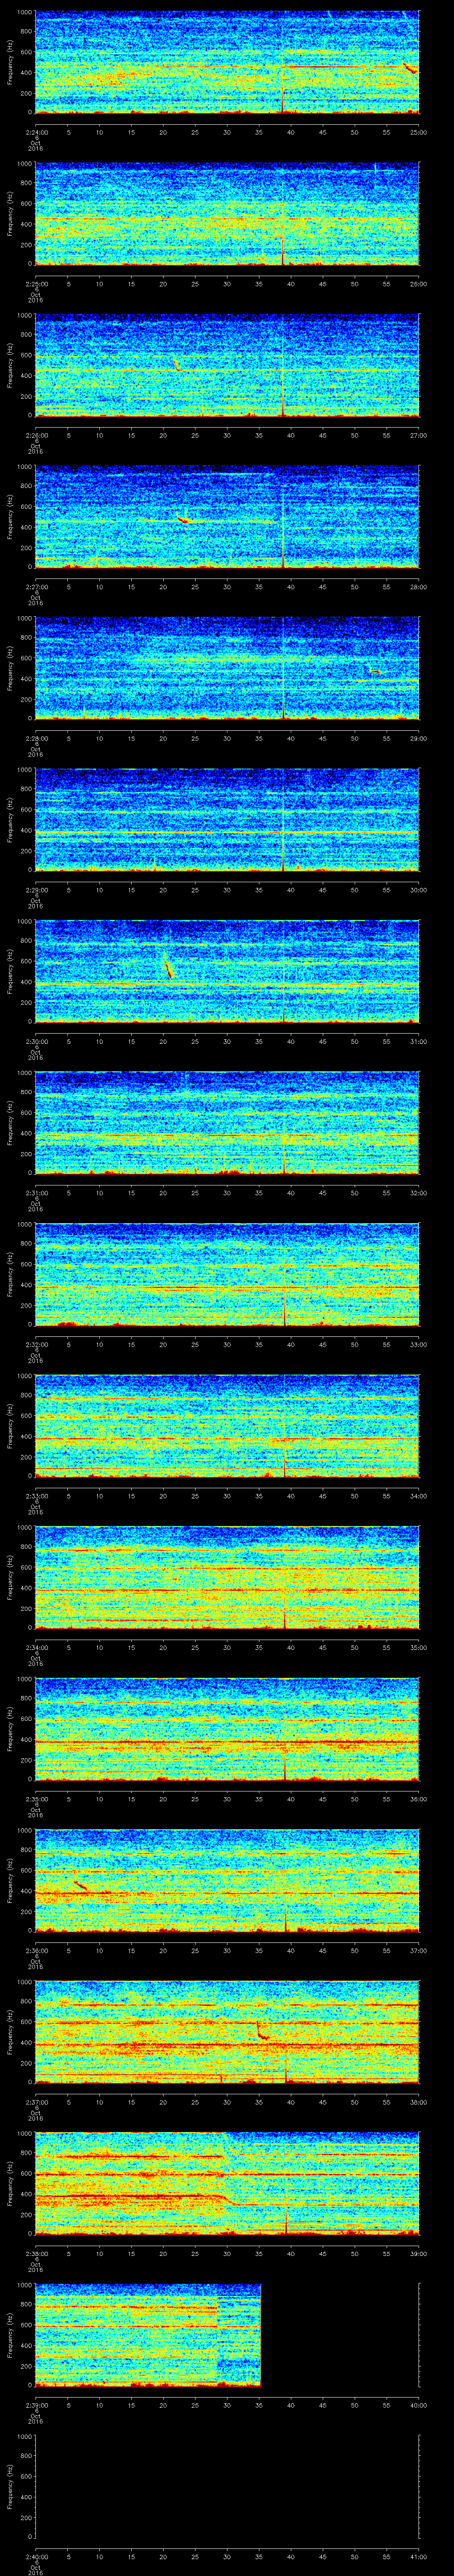Click Frequency (Hz) axis title of empty 2:40:00 panel
This screenshot has width=454, height=2576.
pyautogui.click(x=10, y=2487)
